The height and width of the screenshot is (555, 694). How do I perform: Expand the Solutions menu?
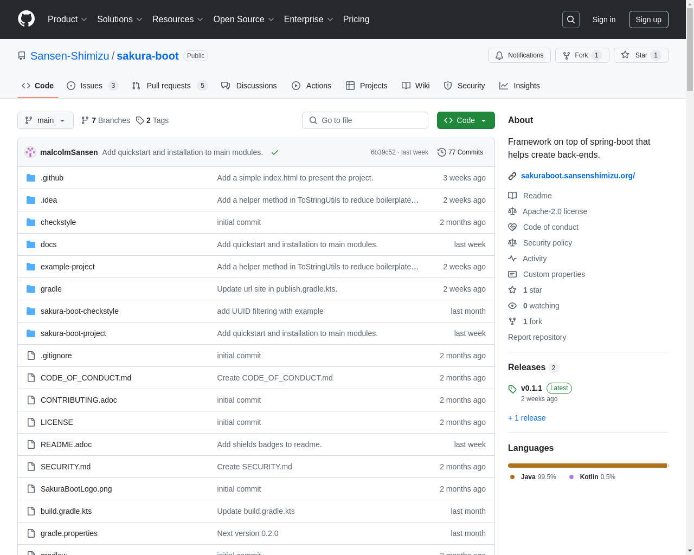click(x=120, y=20)
